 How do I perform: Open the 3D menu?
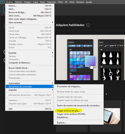tap(66, 2)
